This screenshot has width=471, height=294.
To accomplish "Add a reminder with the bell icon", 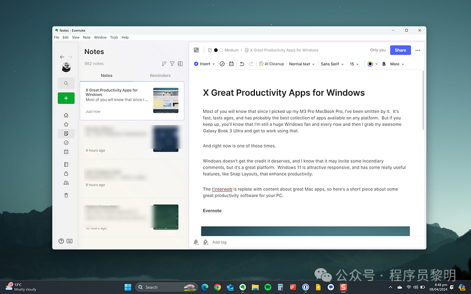I will pyautogui.click(x=196, y=242).
